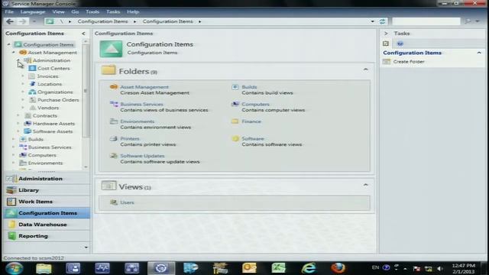Click the search input field
The height and width of the screenshot is (275, 489).
point(426,21)
